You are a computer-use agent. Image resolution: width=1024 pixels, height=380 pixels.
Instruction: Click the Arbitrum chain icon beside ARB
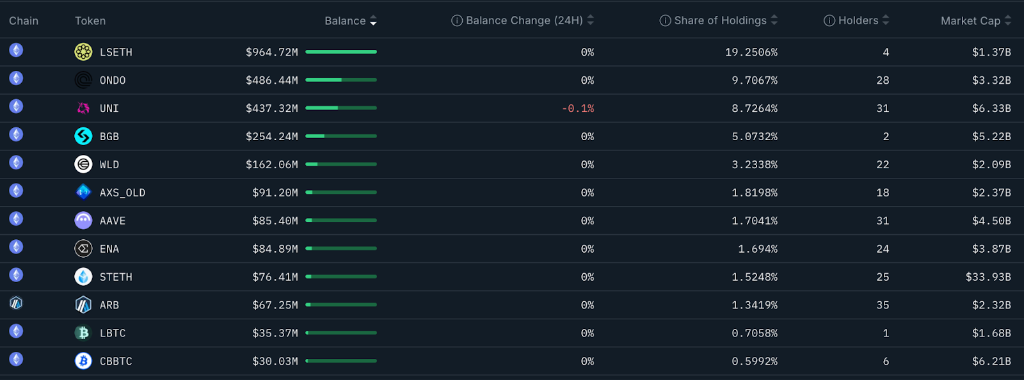[x=16, y=303]
